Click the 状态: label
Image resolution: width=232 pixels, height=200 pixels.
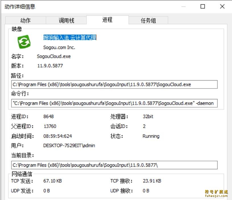[x=117, y=136]
